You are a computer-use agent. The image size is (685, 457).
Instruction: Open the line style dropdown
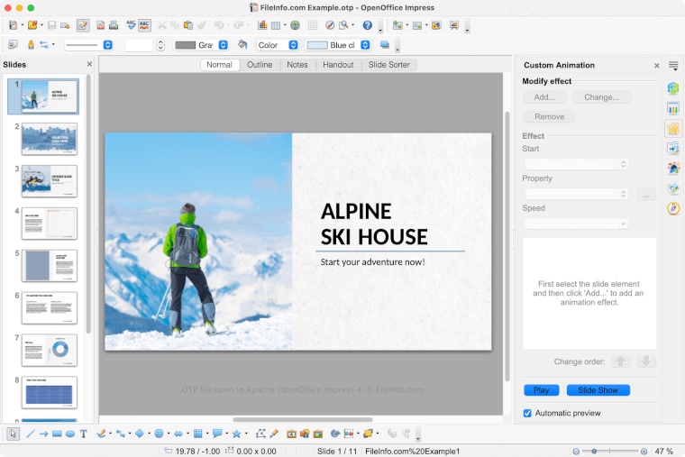pyautogui.click(x=88, y=45)
